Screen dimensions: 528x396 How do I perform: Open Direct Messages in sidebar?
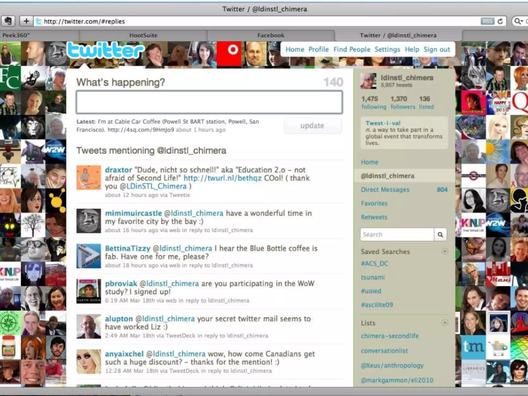tap(385, 190)
